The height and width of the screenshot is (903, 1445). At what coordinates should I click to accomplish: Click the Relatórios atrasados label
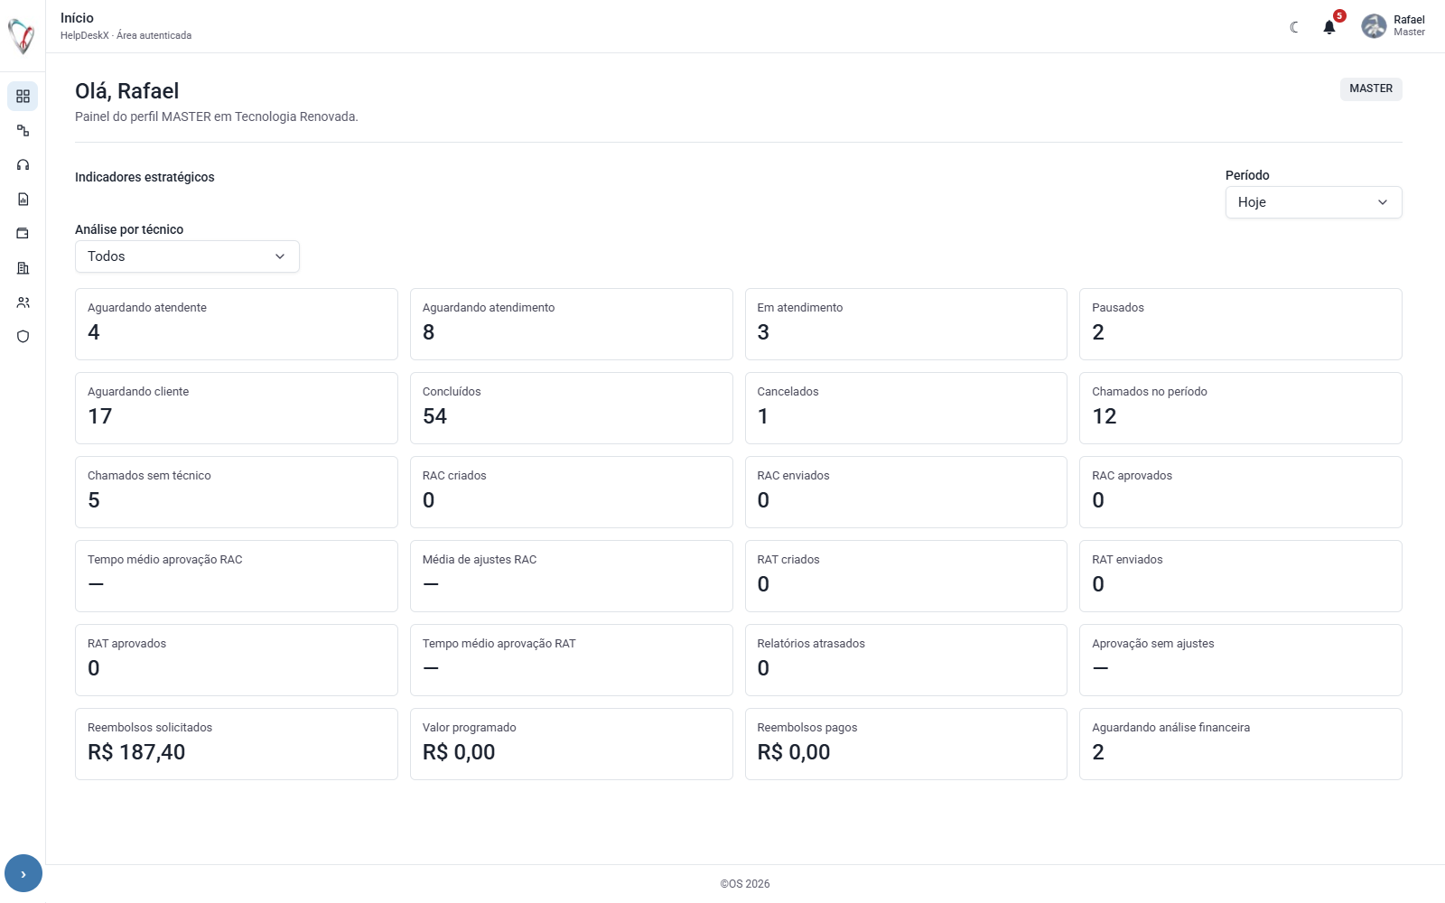(811, 644)
